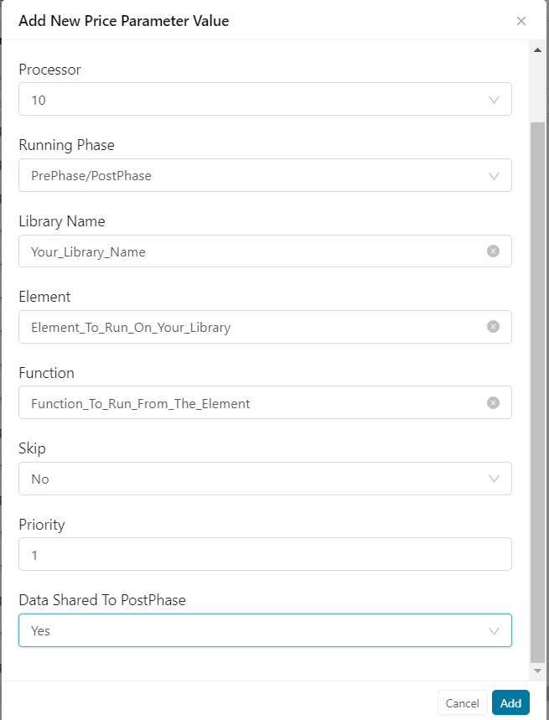Click into the Library Name input
Viewport: 549px width, 720px height.
click(251, 251)
